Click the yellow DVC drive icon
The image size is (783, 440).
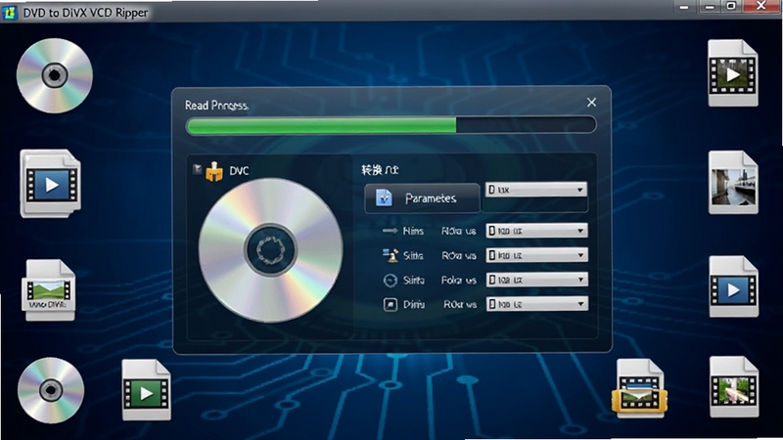click(214, 172)
